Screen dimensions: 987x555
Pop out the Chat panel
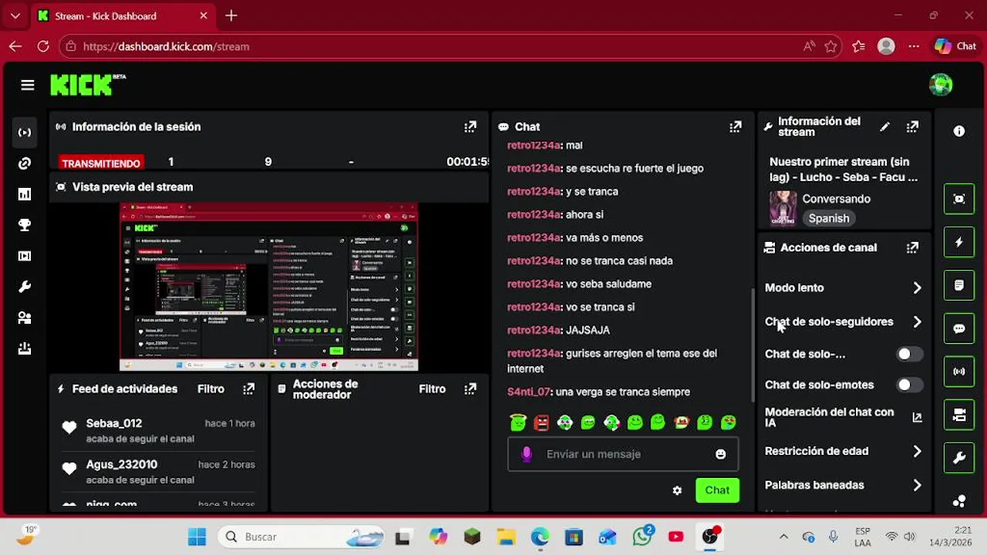click(x=736, y=126)
